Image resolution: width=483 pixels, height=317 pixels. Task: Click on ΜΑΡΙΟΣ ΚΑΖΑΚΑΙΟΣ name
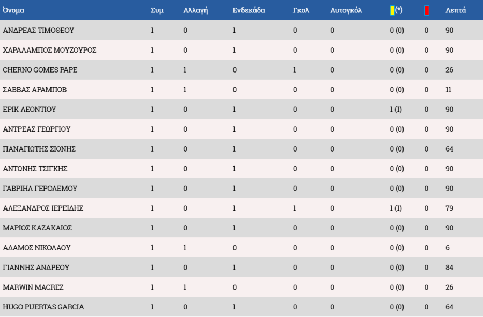38,228
